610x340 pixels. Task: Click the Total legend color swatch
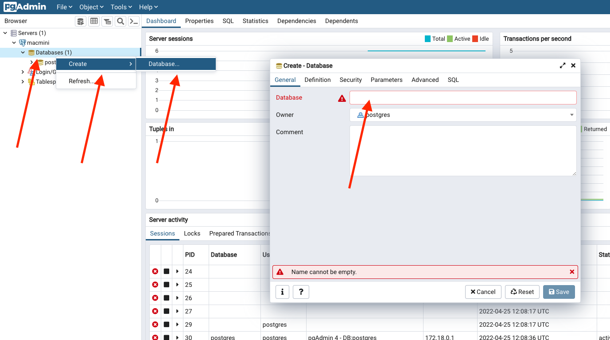click(427, 39)
